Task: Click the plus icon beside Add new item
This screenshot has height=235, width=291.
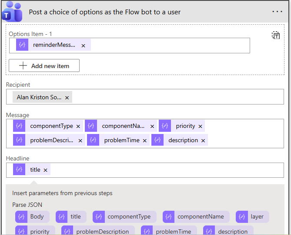Action: [23, 65]
